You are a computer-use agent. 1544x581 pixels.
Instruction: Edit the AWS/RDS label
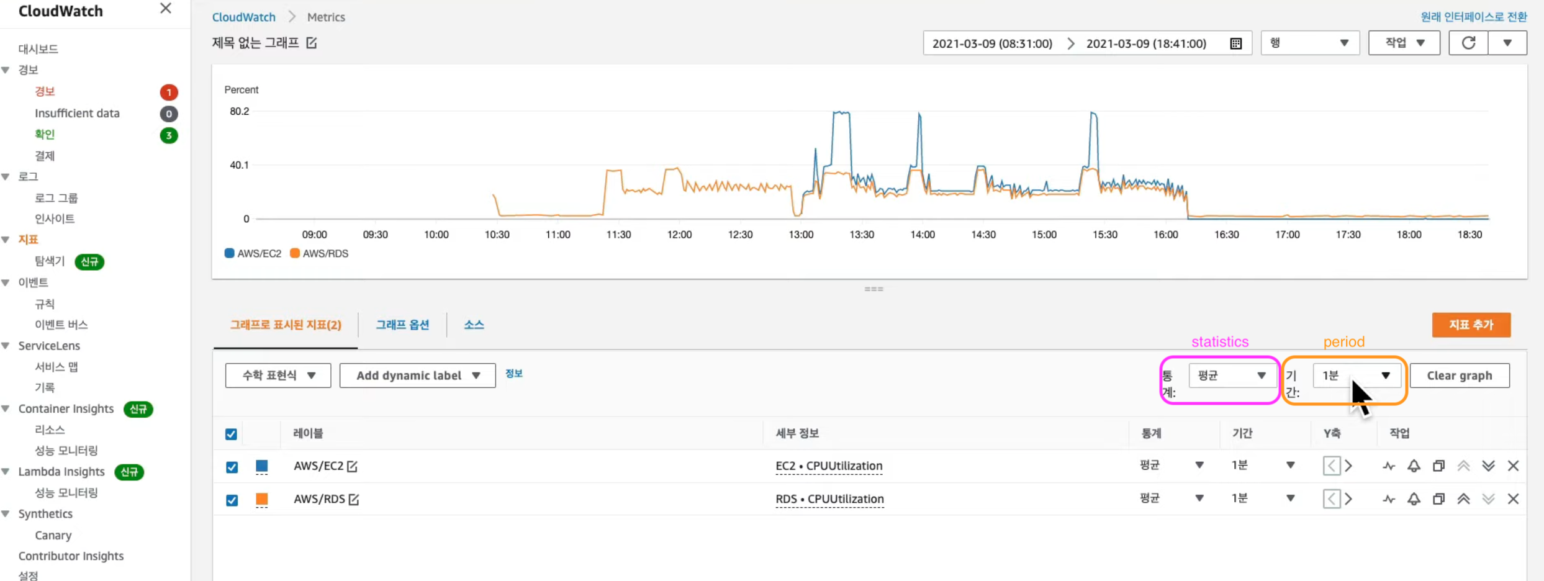point(354,499)
